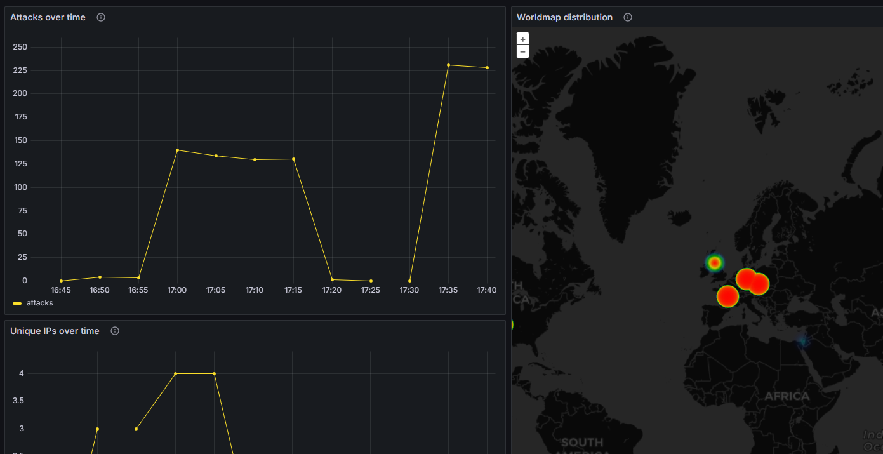Click the faint blue heat marker near Middle East
This screenshot has width=883, height=454.
tap(802, 341)
